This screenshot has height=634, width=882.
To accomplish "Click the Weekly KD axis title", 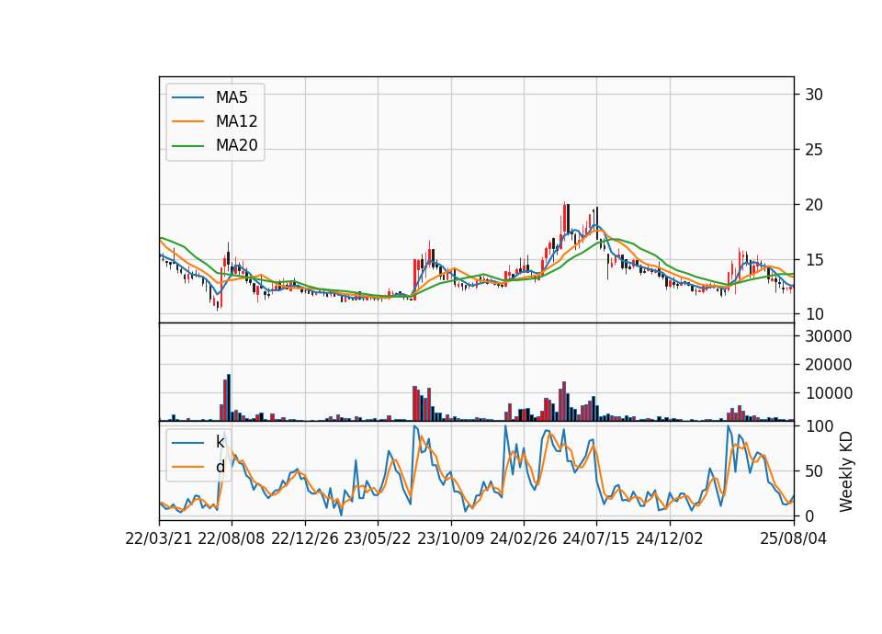I will click(846, 472).
